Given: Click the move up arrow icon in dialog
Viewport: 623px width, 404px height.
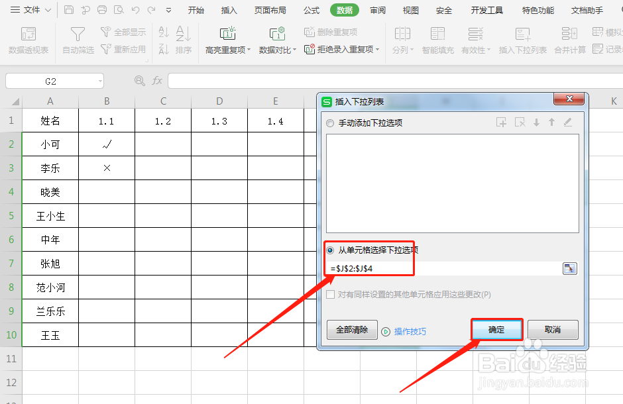Looking at the screenshot, I should point(552,123).
